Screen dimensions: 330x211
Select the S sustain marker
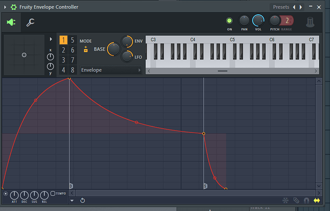pos(205,186)
